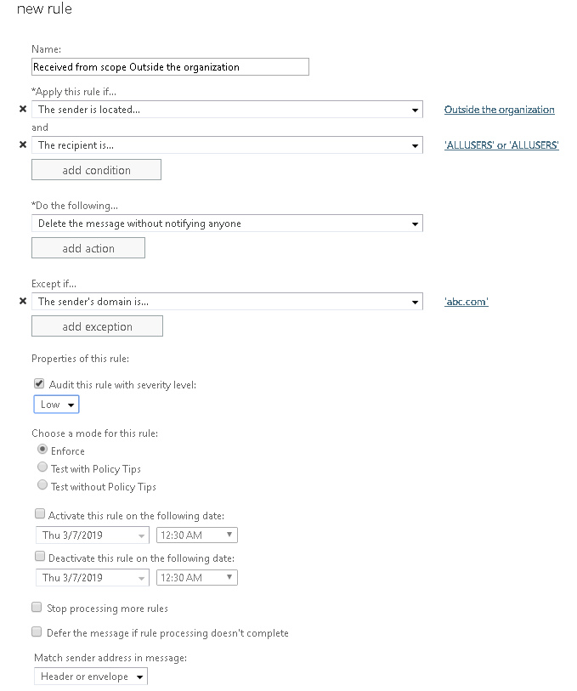Click the 'add condition' button
The width and height of the screenshot is (577, 691).
[x=96, y=170]
